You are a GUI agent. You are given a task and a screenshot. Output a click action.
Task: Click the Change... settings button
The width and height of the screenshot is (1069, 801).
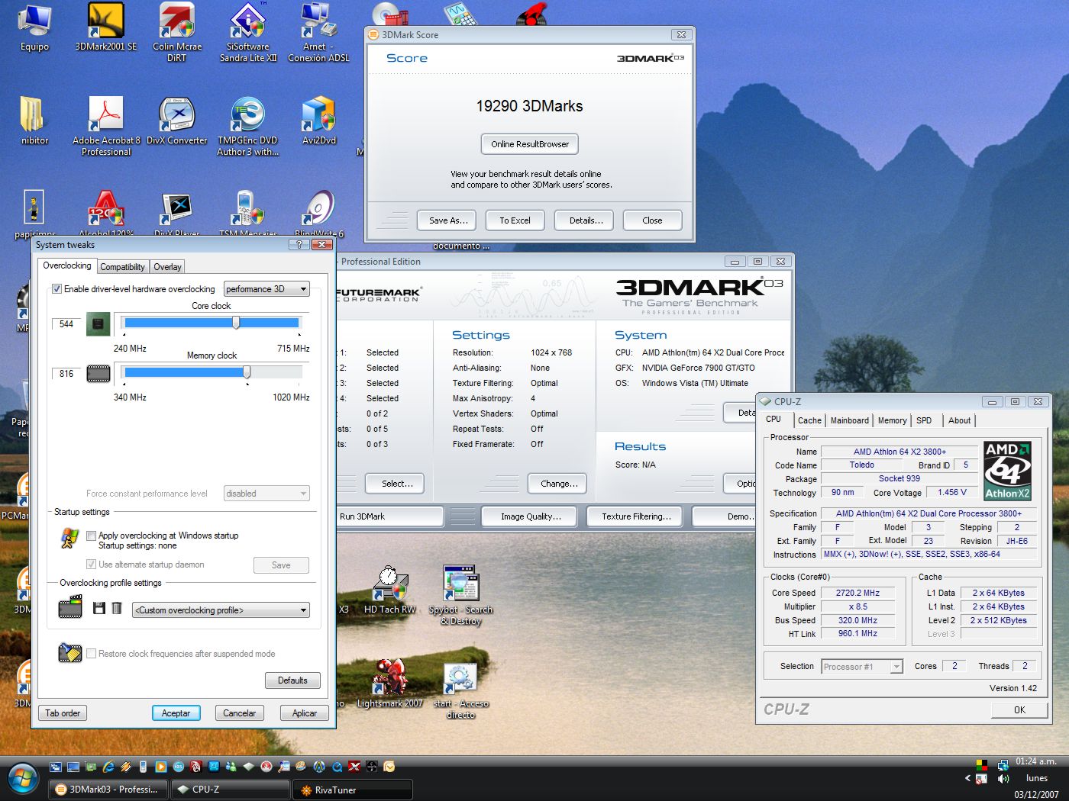coord(559,484)
